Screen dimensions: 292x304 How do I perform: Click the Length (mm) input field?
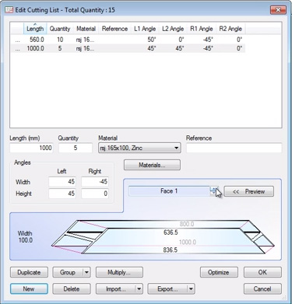click(x=31, y=148)
